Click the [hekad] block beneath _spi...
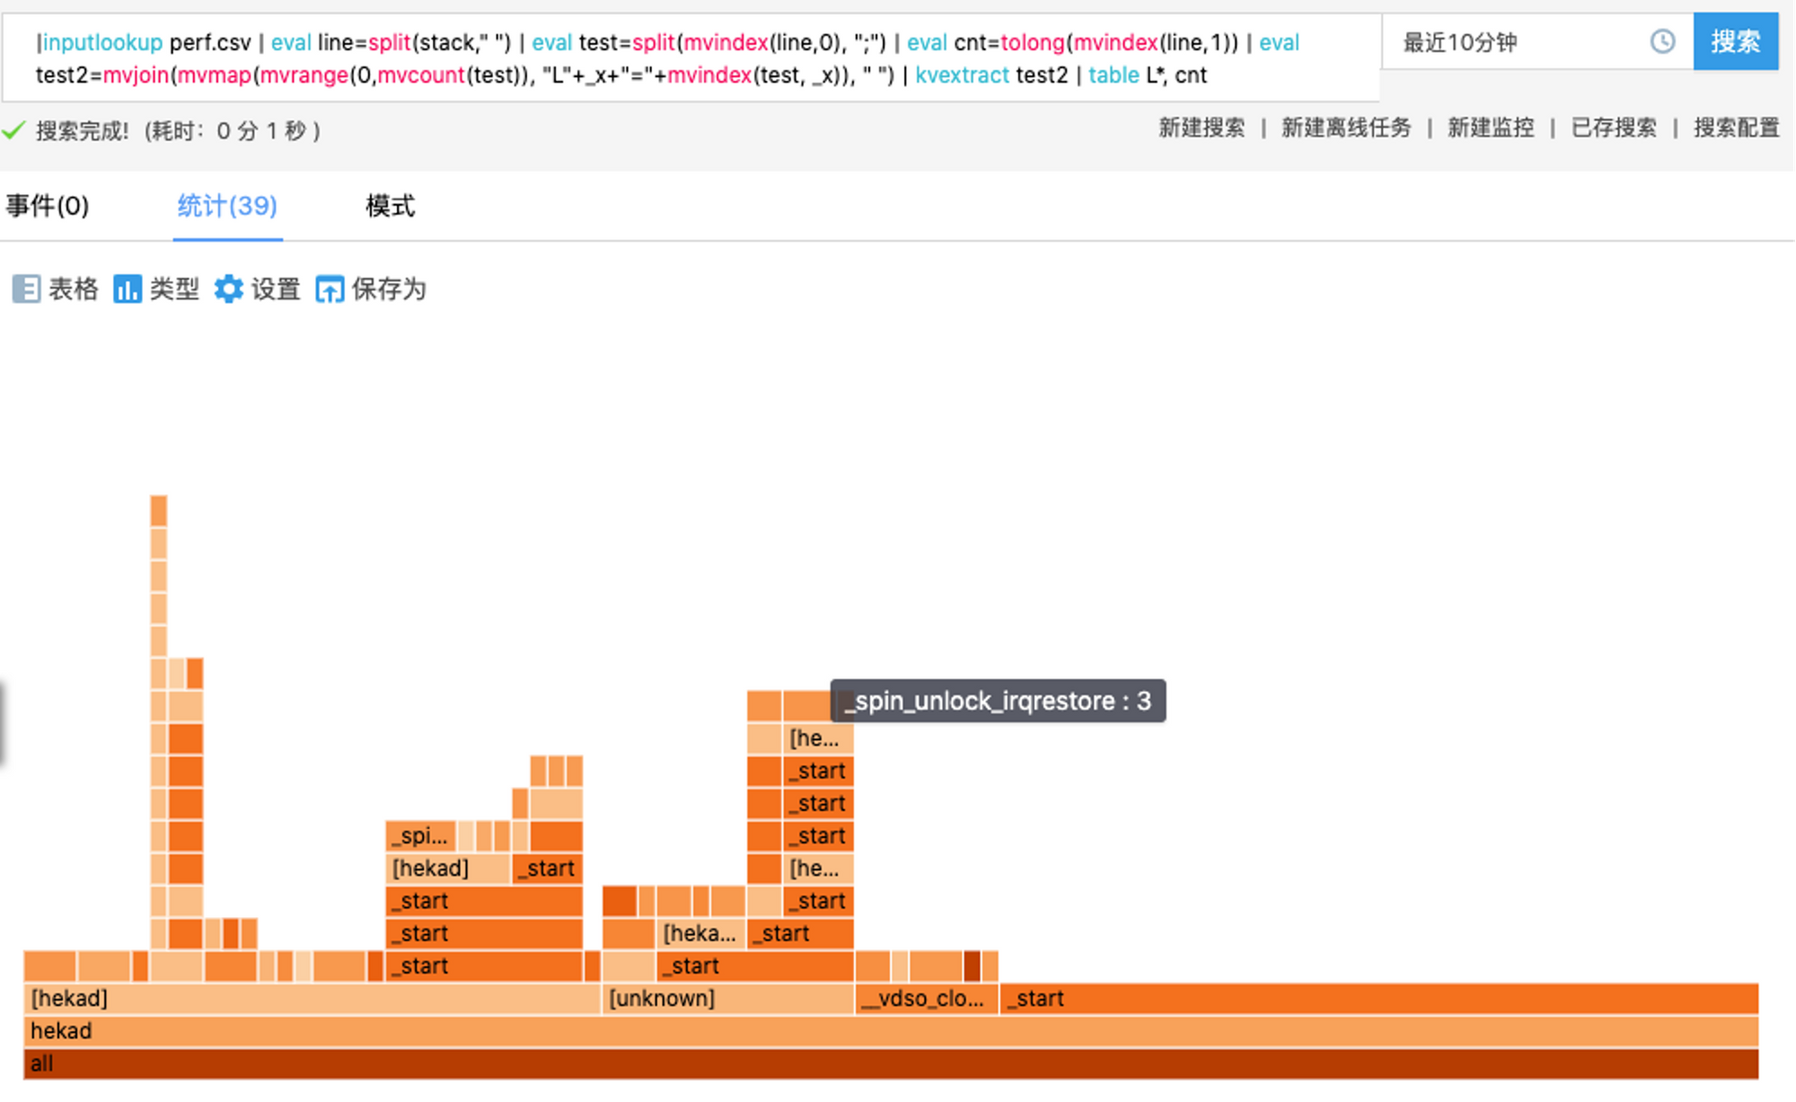This screenshot has width=1796, height=1102. (448, 868)
